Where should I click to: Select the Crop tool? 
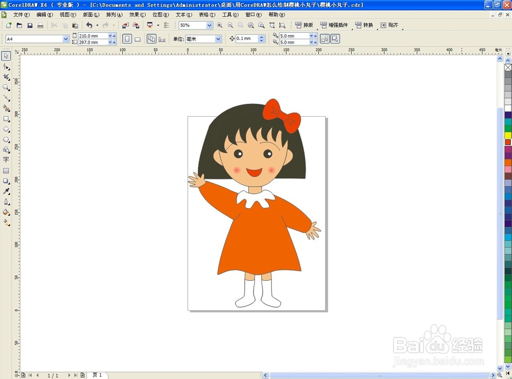tap(6, 77)
